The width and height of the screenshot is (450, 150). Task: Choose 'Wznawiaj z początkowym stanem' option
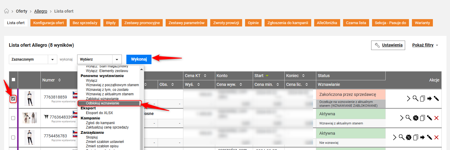click(x=112, y=85)
